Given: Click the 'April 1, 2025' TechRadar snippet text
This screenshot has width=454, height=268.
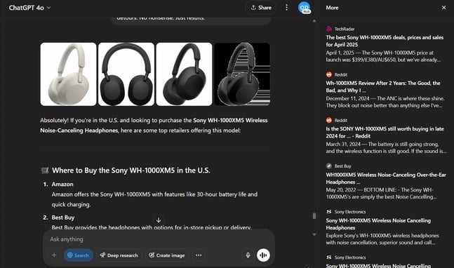Looking at the screenshot, I should pyautogui.click(x=383, y=56).
